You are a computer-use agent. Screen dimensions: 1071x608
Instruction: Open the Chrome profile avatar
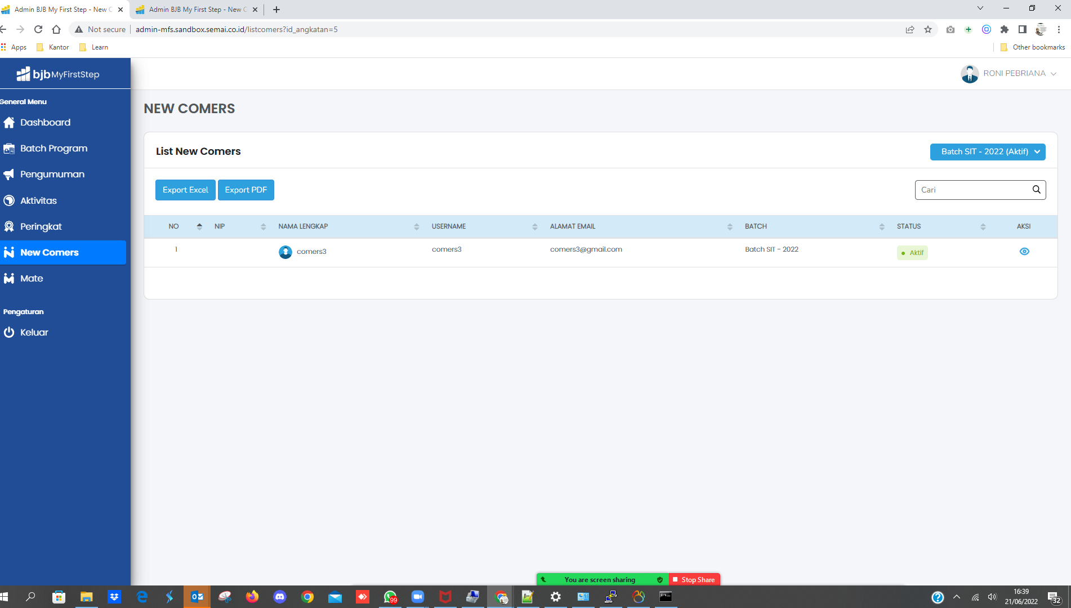(1041, 29)
